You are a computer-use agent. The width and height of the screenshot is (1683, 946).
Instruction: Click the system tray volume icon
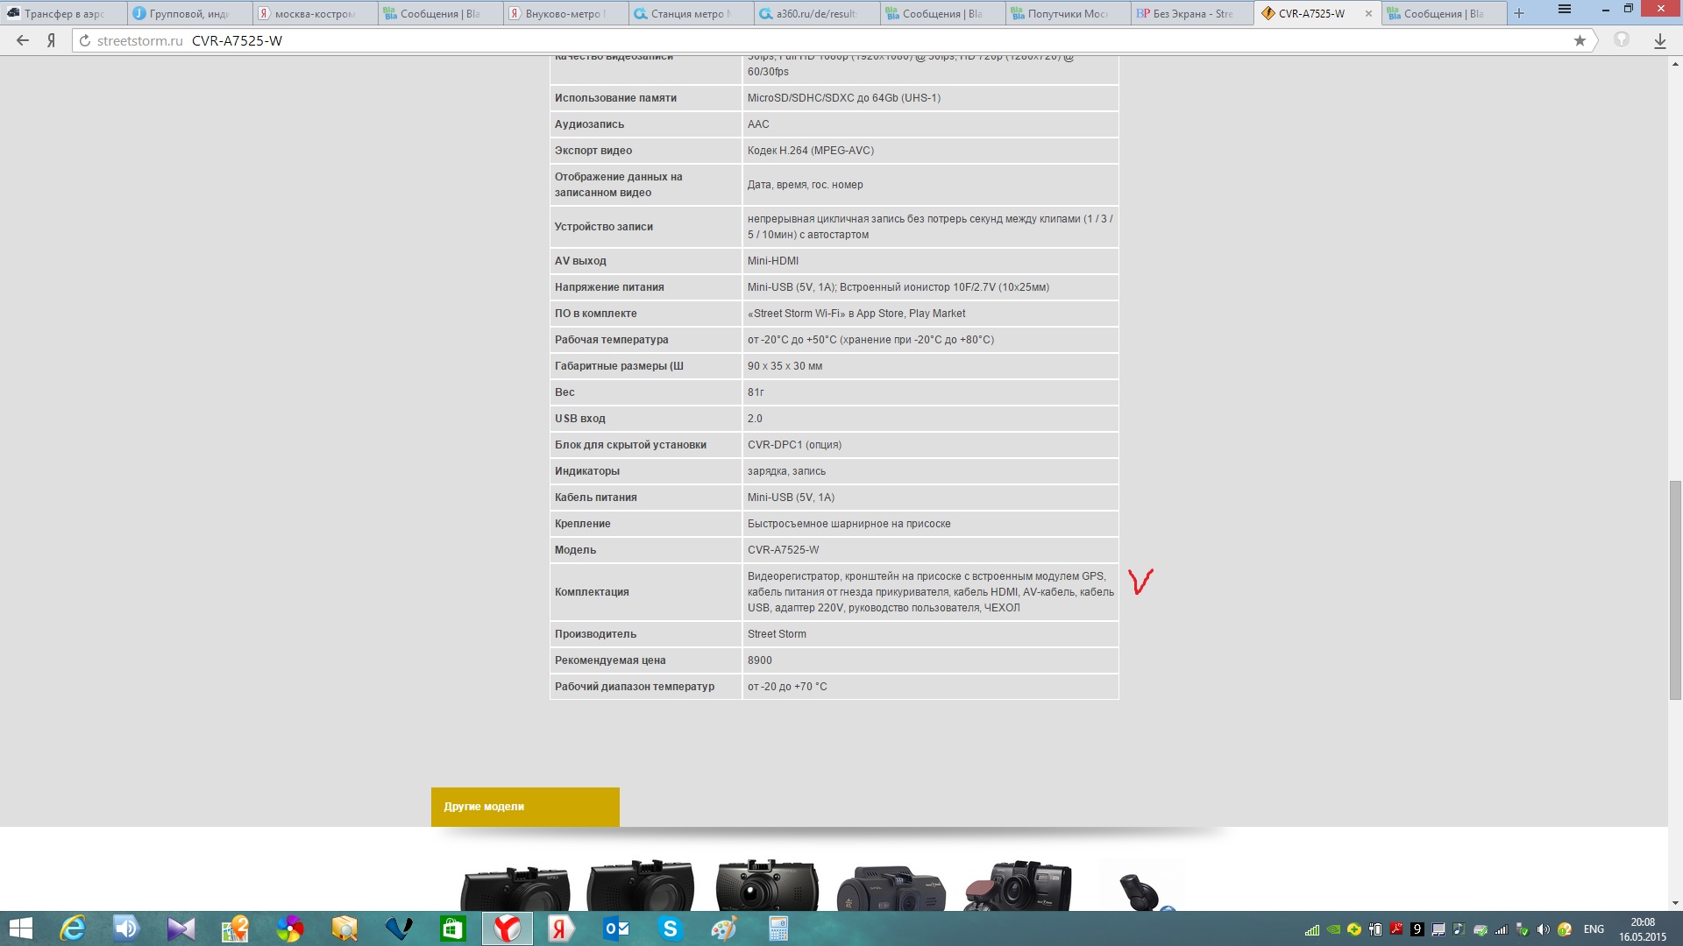[x=1543, y=929]
